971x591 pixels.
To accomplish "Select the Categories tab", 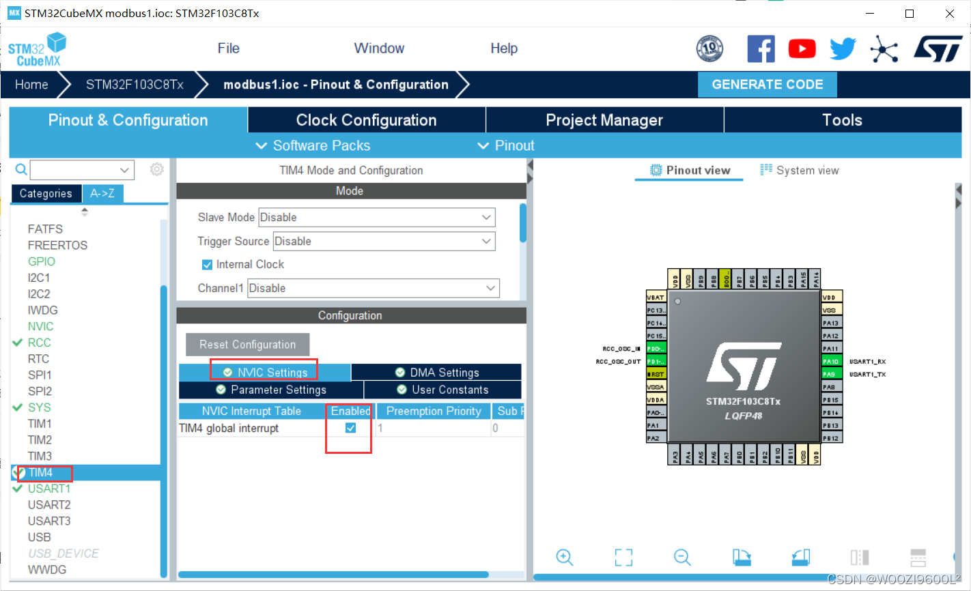I will (46, 194).
